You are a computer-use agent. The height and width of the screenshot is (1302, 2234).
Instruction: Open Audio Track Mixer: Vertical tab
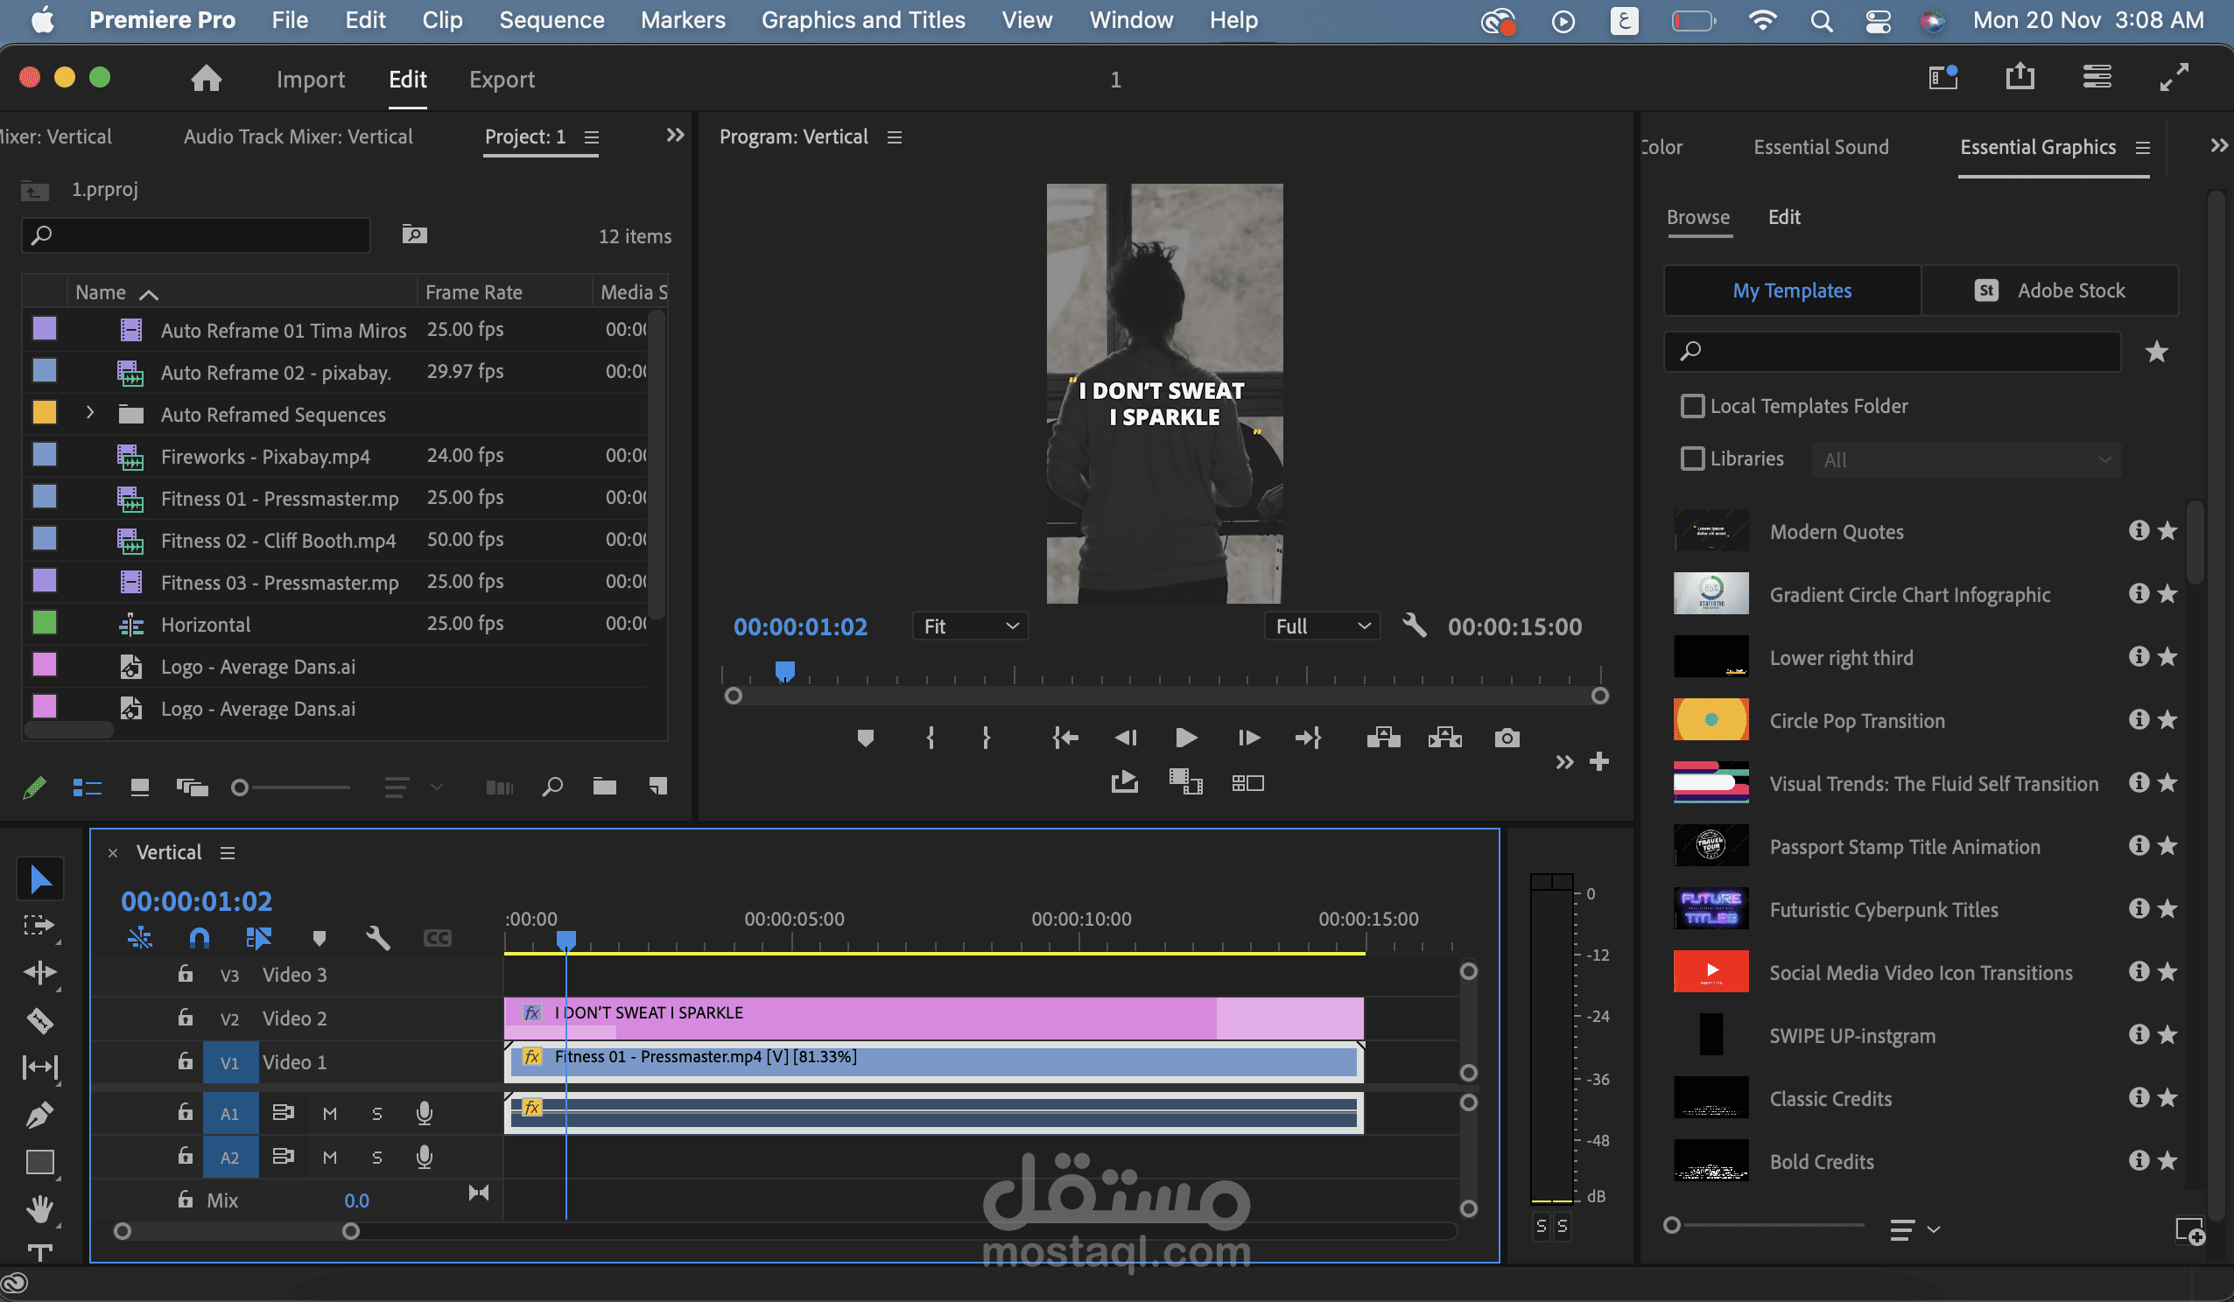pyautogui.click(x=298, y=136)
